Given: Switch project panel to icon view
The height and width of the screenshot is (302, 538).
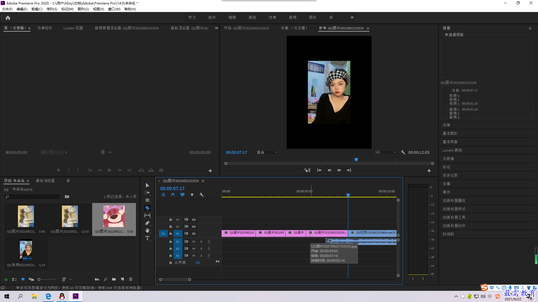Looking at the screenshot, I should pos(23,279).
